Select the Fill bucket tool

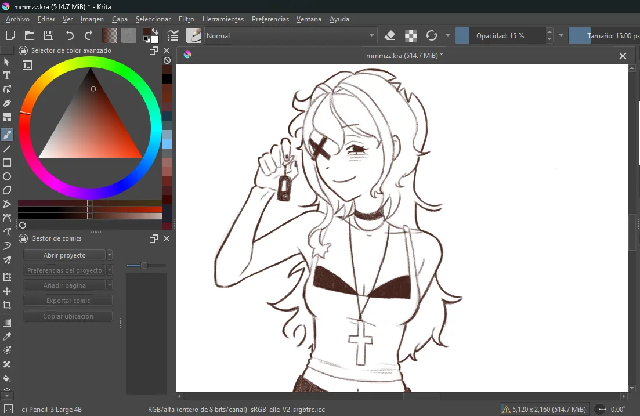6,378
